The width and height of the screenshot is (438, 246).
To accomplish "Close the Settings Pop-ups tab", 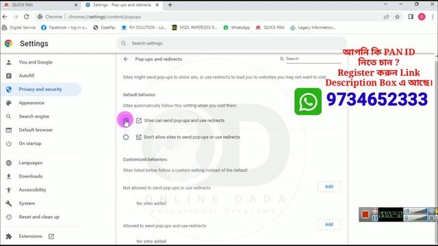I will [157, 5].
